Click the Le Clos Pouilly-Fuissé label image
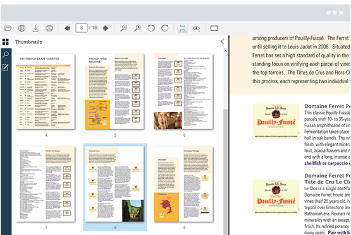 pos(276,197)
